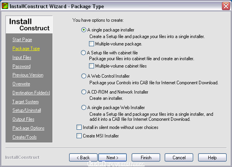This screenshot has width=232, height=167.
Task: Go to the Input Files step
Action: 22,57
